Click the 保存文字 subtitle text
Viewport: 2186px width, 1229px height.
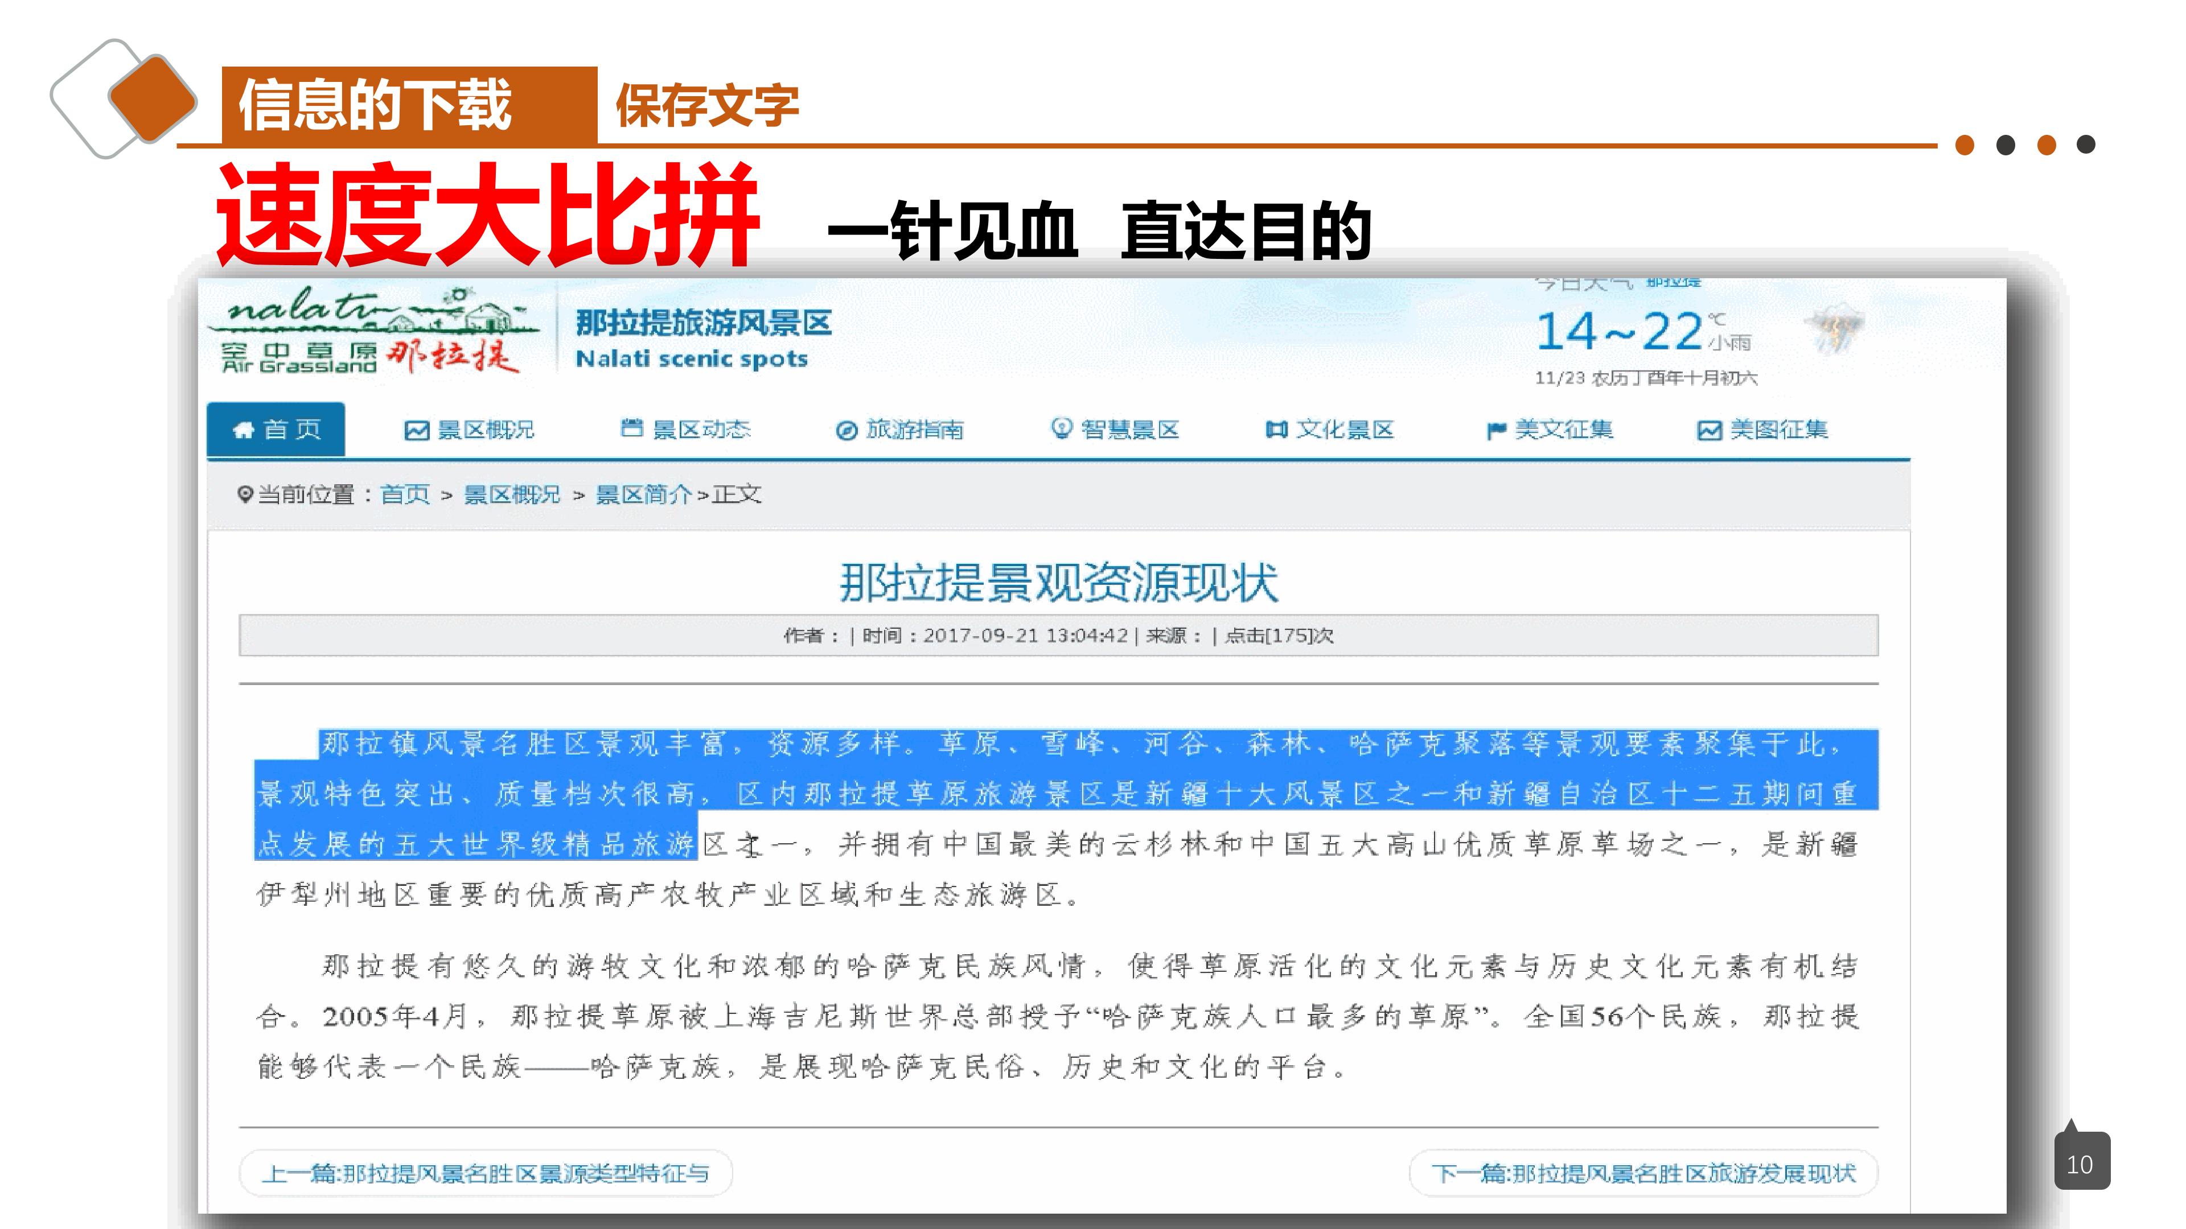click(x=707, y=106)
